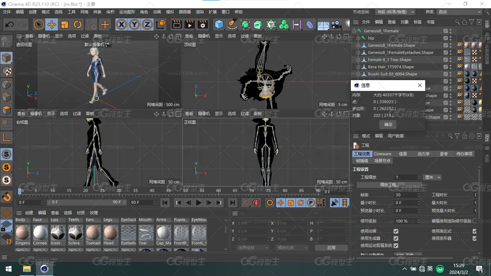Screen dimensions: 491x276
Task: Expand Rera Hair_175974.Shape tree node
Action: pos(358,67)
